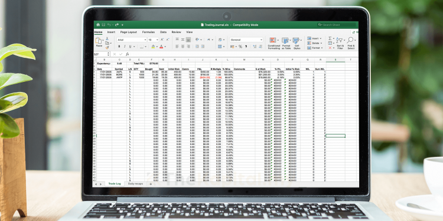Toggle Italic formatting

[x=125, y=47]
